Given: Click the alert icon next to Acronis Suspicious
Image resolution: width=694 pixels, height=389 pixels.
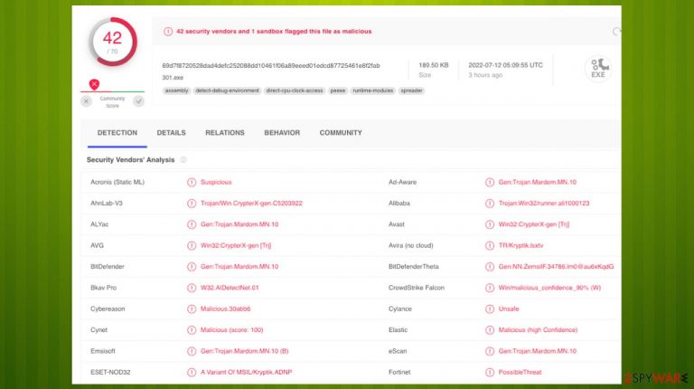Looking at the screenshot, I should coord(192,182).
